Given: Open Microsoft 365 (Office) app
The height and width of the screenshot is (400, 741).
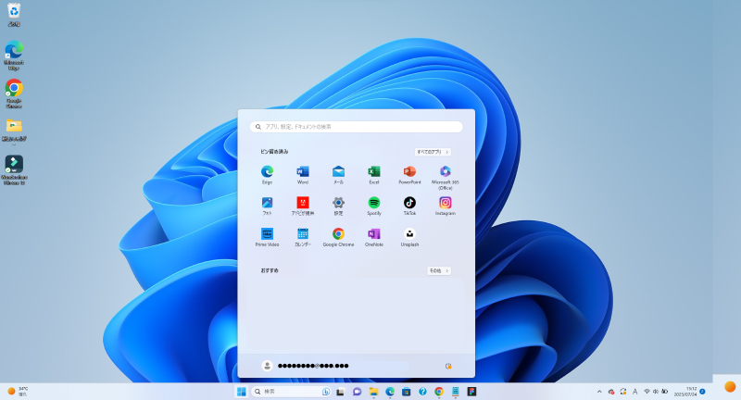Looking at the screenshot, I should [x=446, y=178].
